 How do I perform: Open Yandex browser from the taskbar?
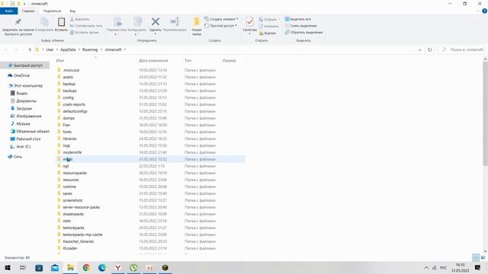(118, 267)
